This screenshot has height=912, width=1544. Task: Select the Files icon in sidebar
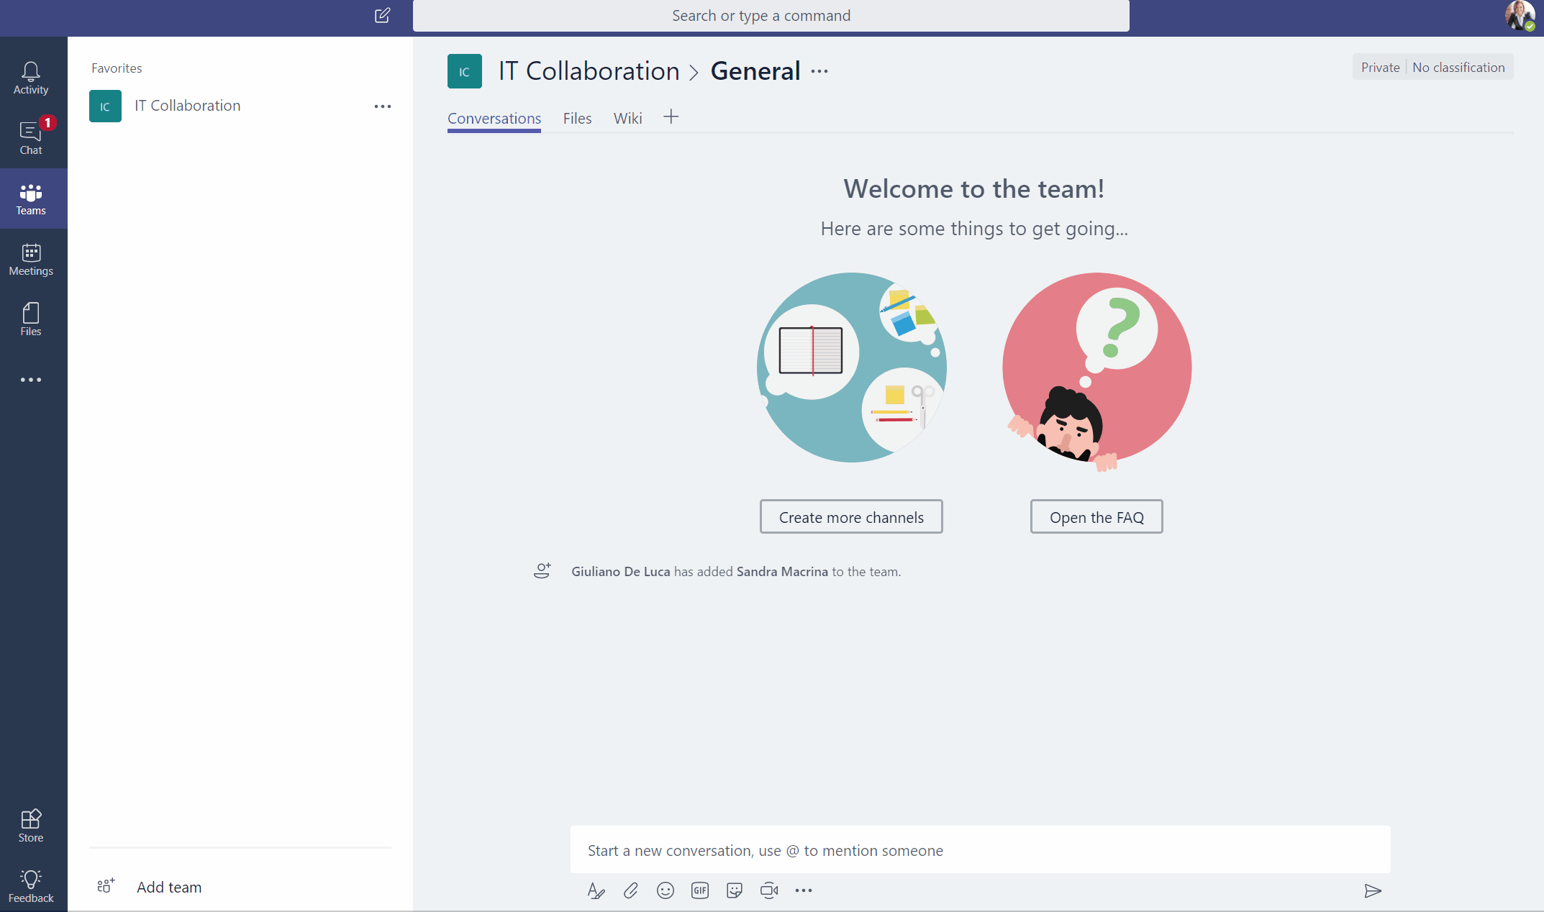(x=30, y=319)
